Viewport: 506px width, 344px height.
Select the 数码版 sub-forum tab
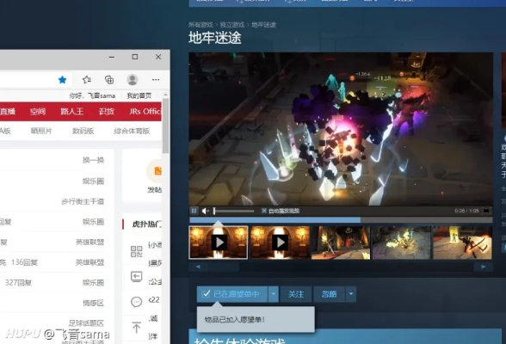[x=83, y=131]
